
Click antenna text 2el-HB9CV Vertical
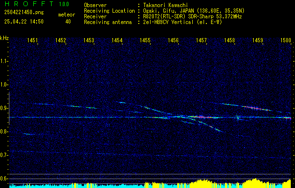click(168, 22)
